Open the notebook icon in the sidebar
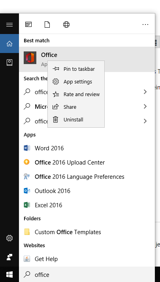 (9, 62)
